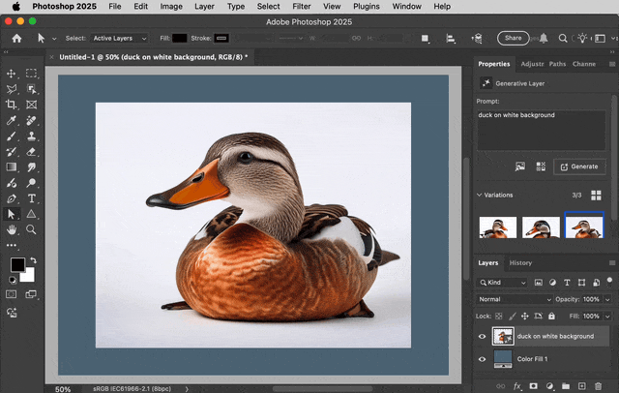Click the Generate button

[579, 166]
